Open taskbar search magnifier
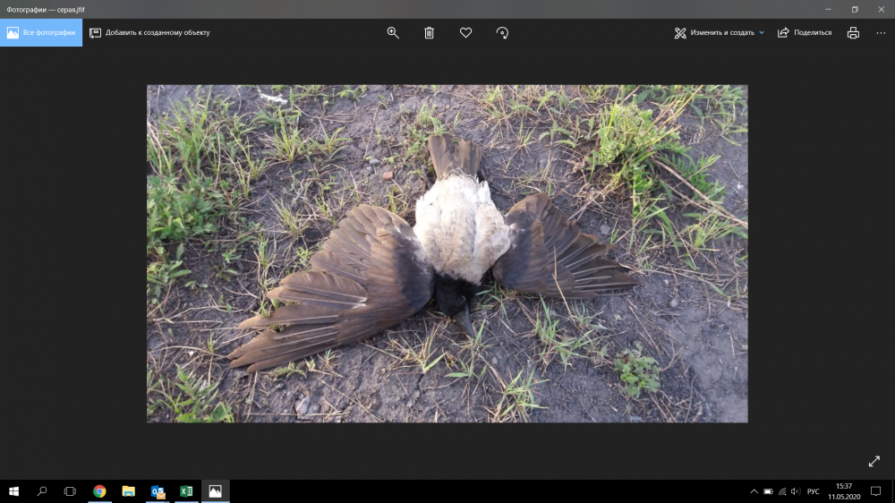This screenshot has height=503, width=895. coord(42,491)
